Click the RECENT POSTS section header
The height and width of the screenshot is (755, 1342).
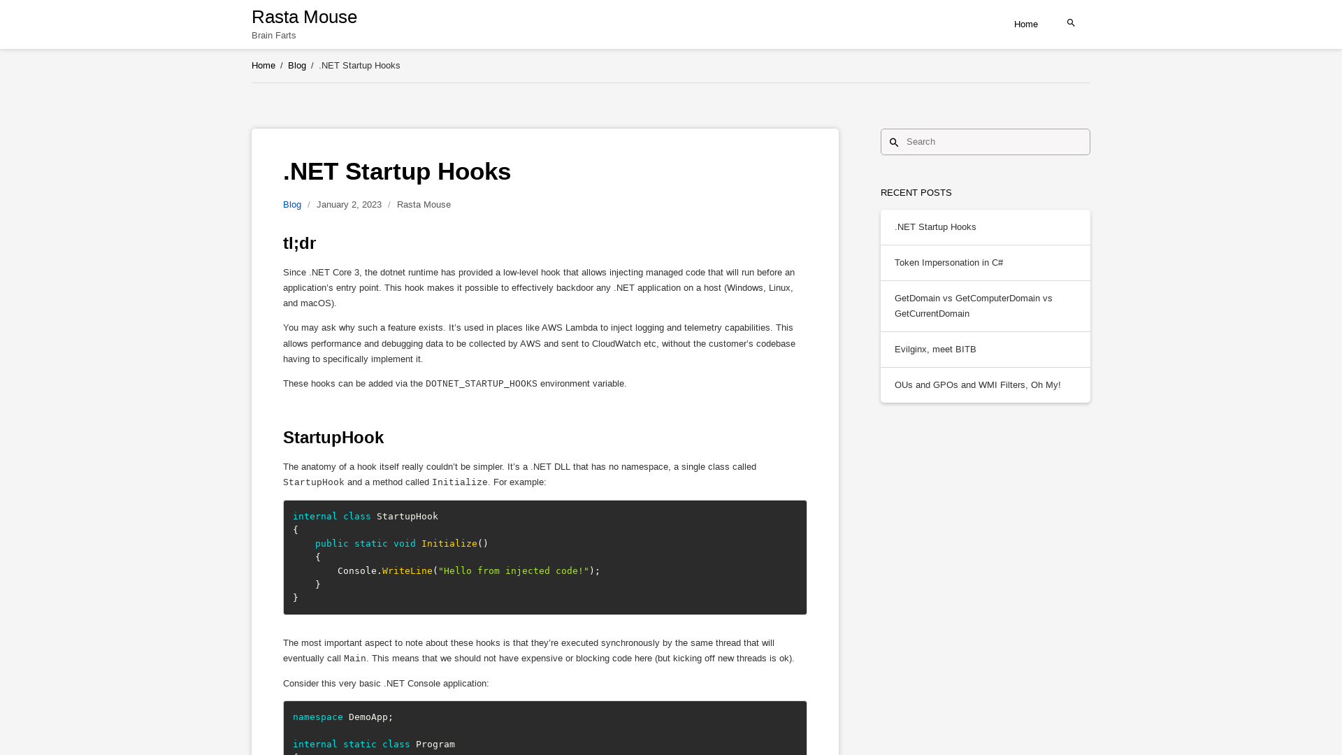(x=915, y=192)
